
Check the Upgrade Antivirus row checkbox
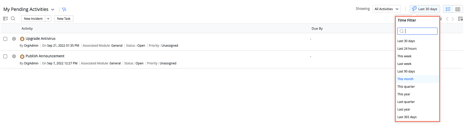[x=5, y=39]
